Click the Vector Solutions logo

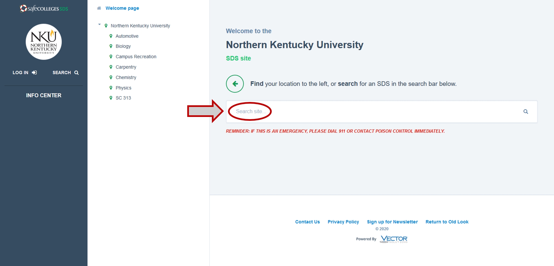pos(394,239)
